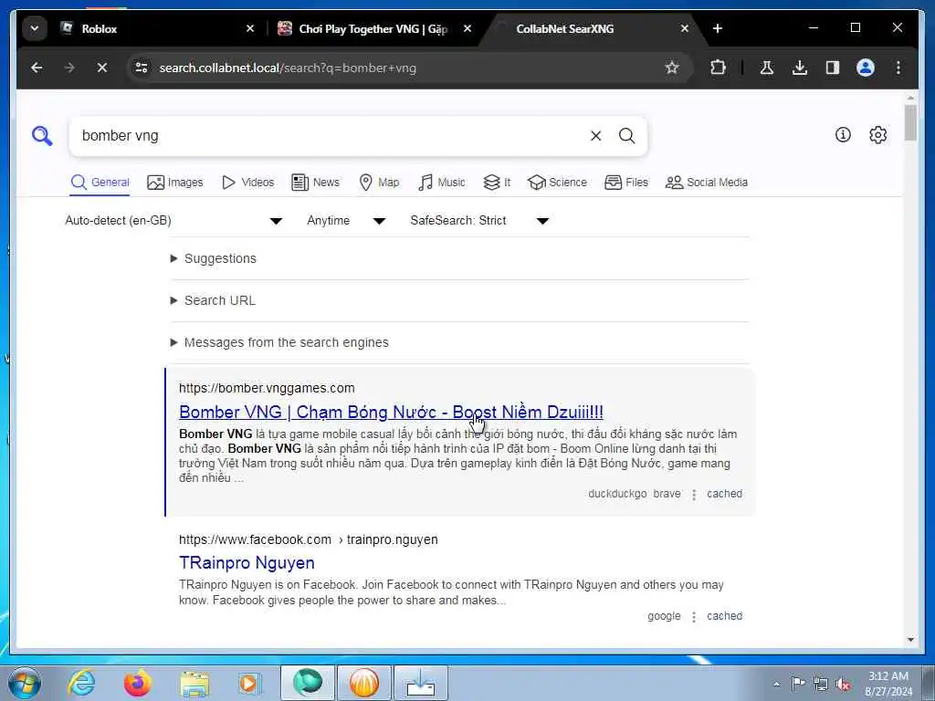Image resolution: width=935 pixels, height=701 pixels.
Task: Stop page loading with the X button
Action: [102, 68]
